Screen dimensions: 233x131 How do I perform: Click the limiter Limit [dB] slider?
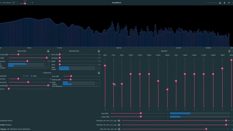[28, 58]
